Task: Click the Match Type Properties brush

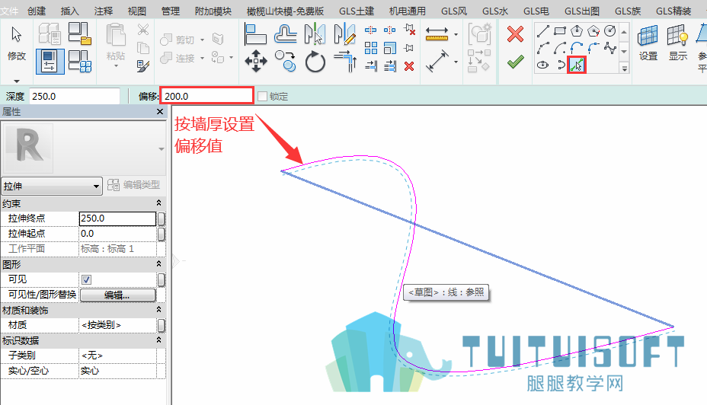Action: [143, 67]
